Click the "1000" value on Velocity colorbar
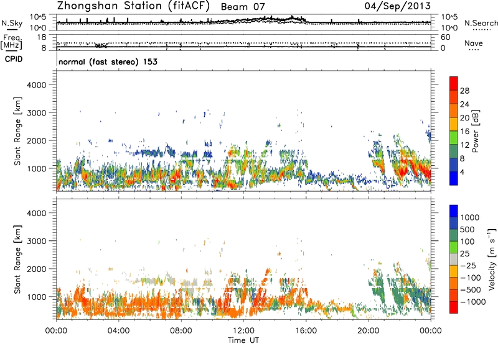The height and width of the screenshot is (344, 498). (x=470, y=217)
